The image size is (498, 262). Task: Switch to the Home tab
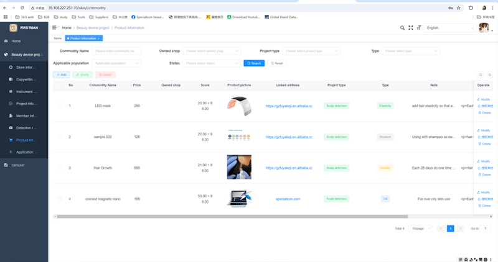(x=57, y=38)
